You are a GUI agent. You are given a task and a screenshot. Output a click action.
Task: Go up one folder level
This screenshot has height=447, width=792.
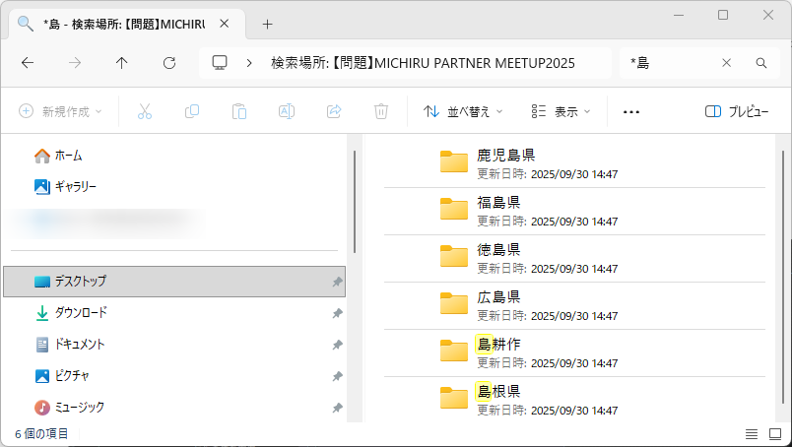pyautogui.click(x=122, y=62)
